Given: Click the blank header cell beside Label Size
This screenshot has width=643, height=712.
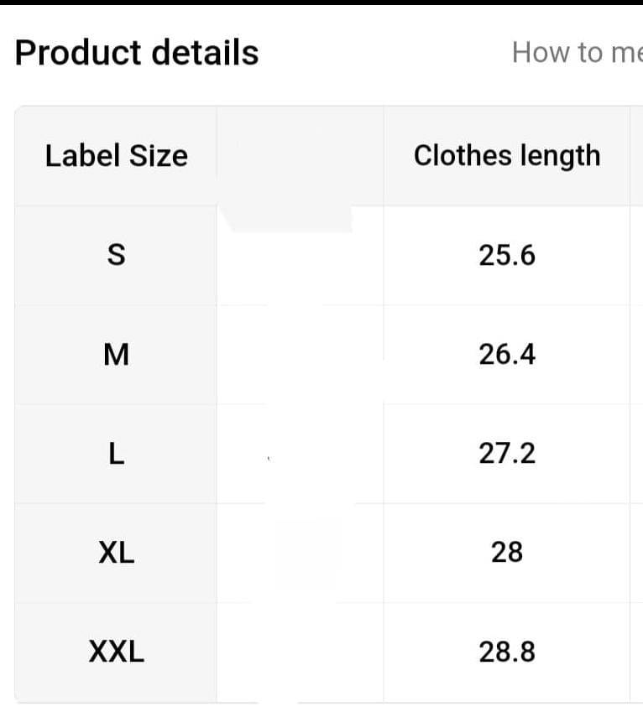Looking at the screenshot, I should [300, 156].
